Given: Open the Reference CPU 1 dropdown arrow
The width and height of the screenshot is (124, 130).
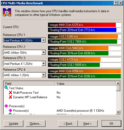Looking at the screenshot, I should click(43, 40).
